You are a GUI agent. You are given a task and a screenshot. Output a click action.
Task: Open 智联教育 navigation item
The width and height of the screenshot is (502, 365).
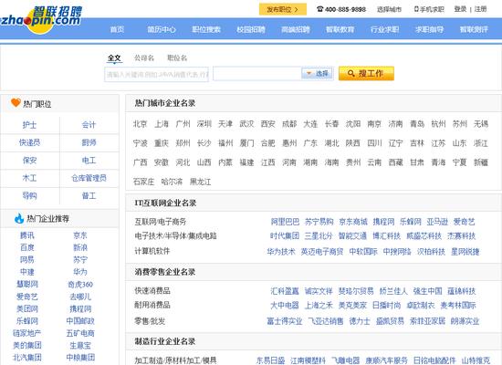pos(340,29)
